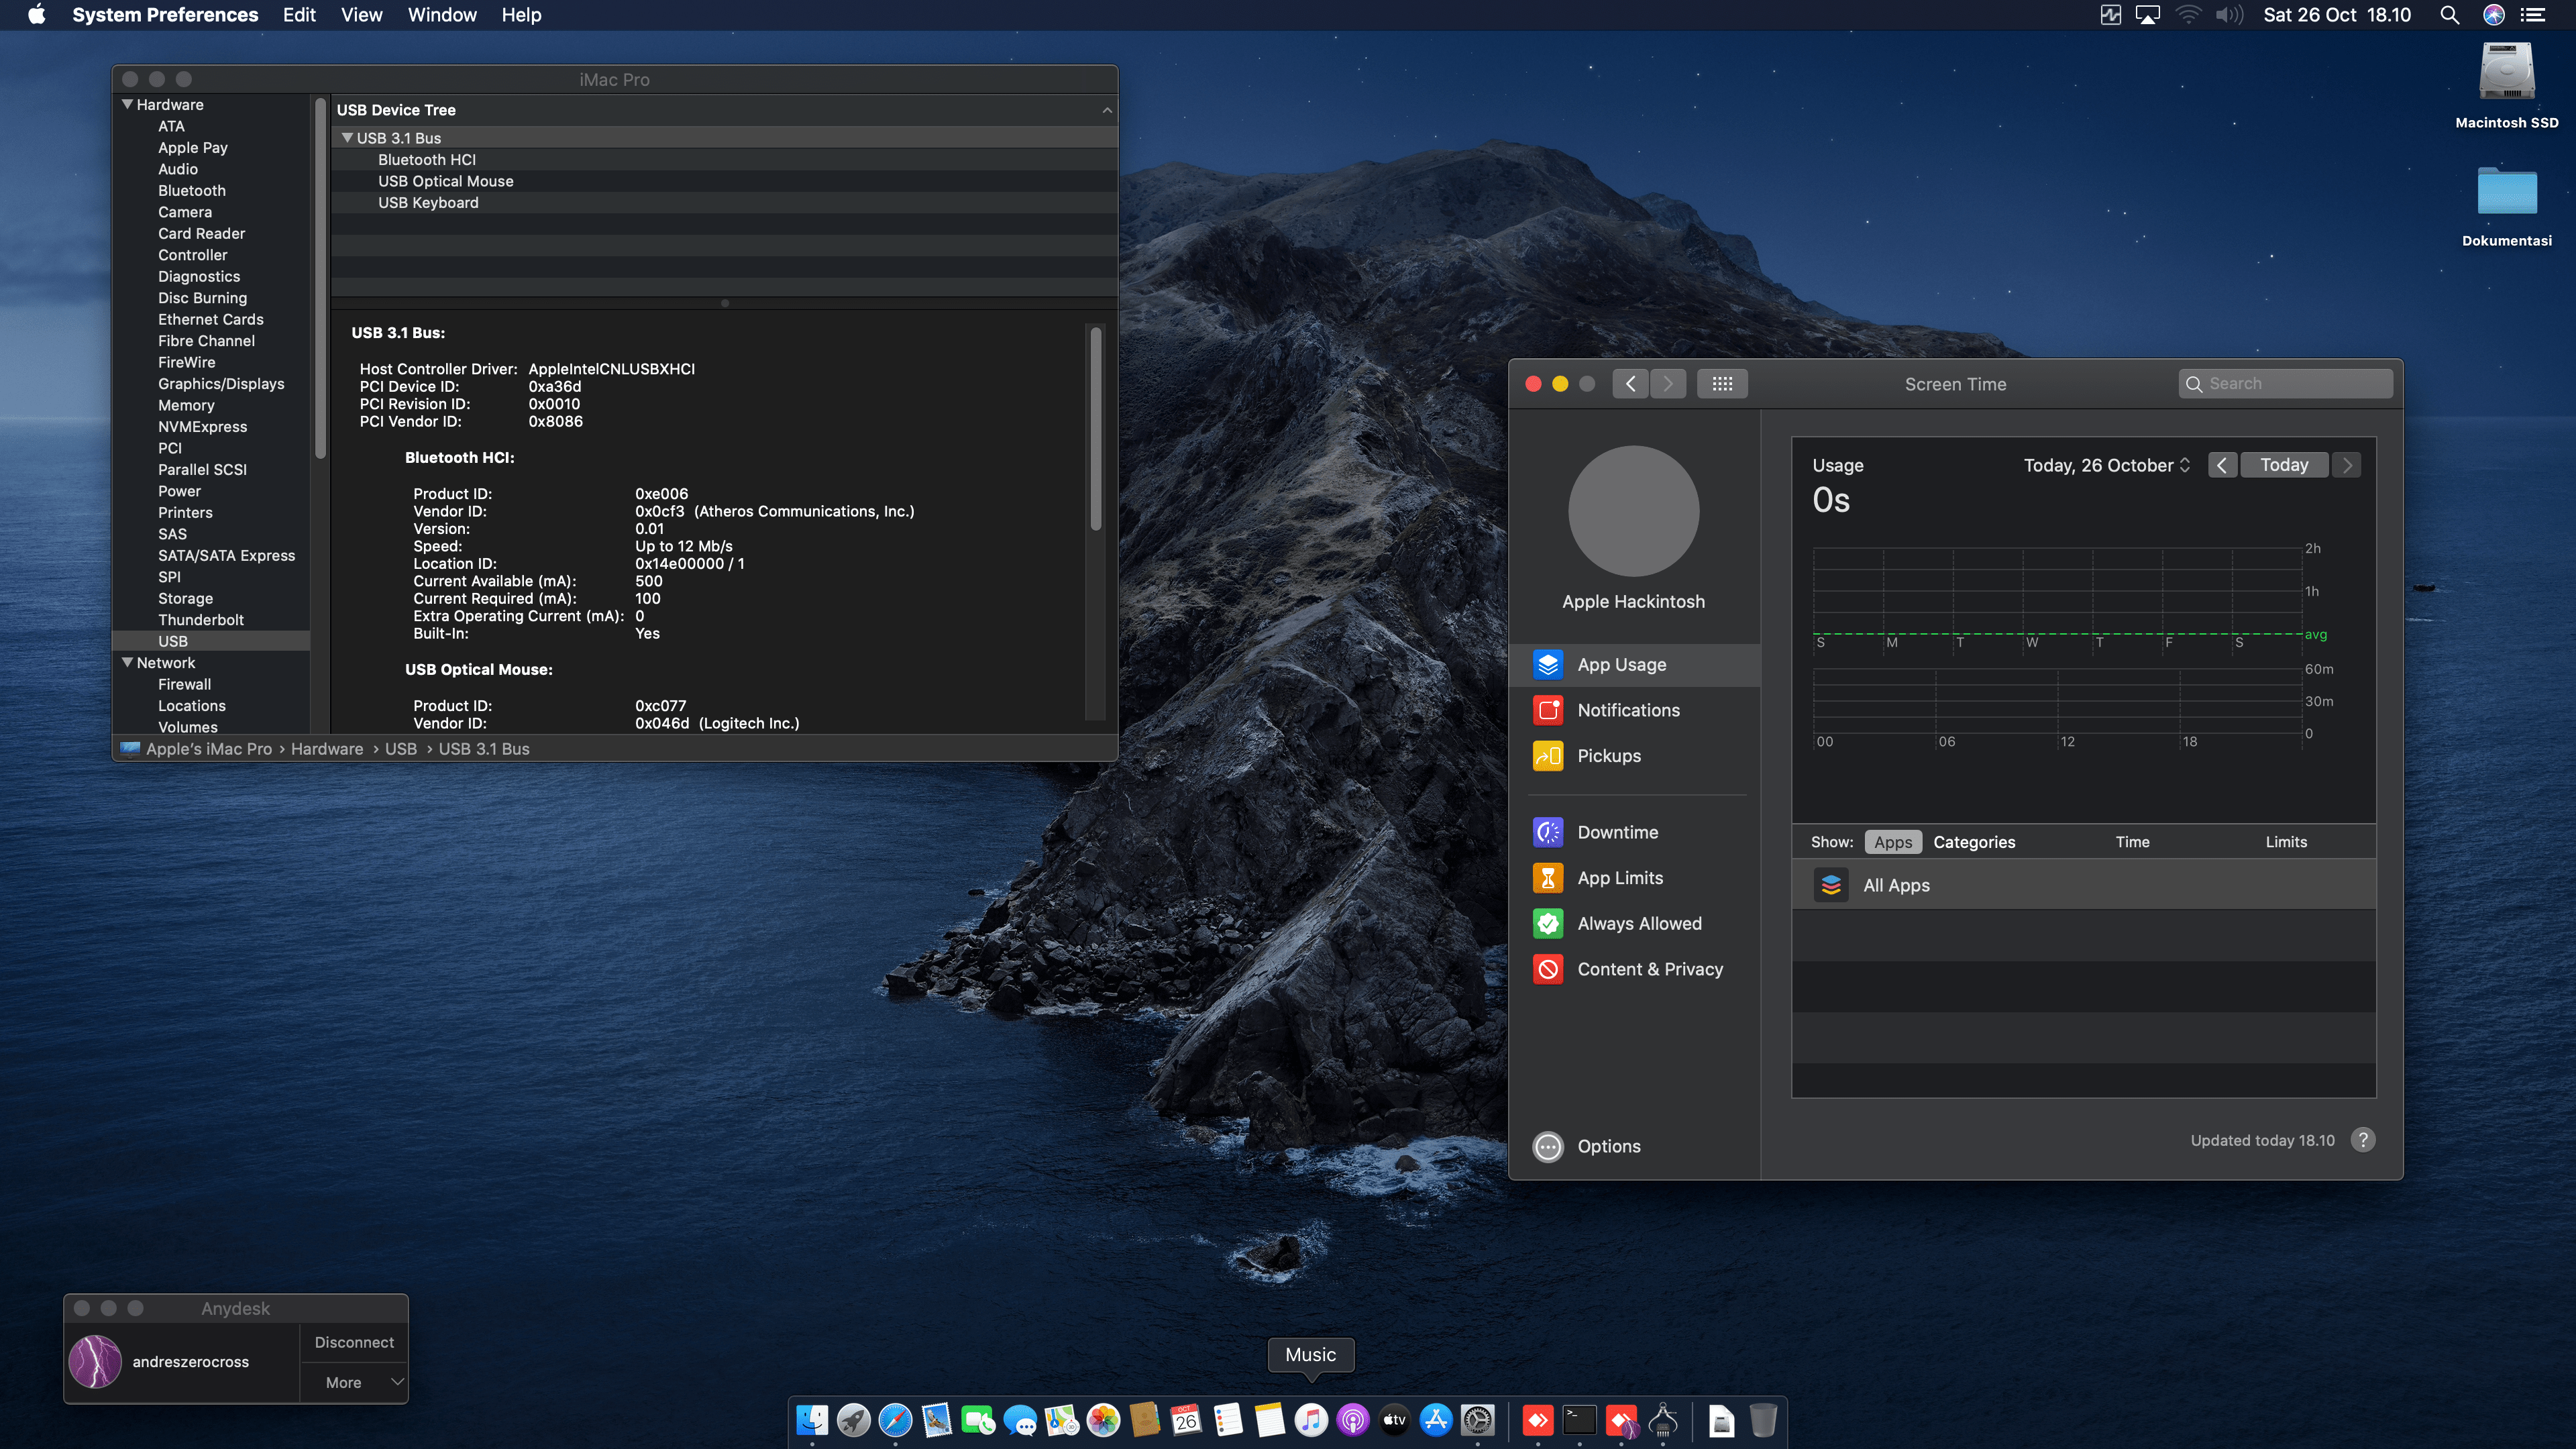Click the Disconnect button in Anydesk
Image resolution: width=2576 pixels, height=1449 pixels.
point(354,1342)
